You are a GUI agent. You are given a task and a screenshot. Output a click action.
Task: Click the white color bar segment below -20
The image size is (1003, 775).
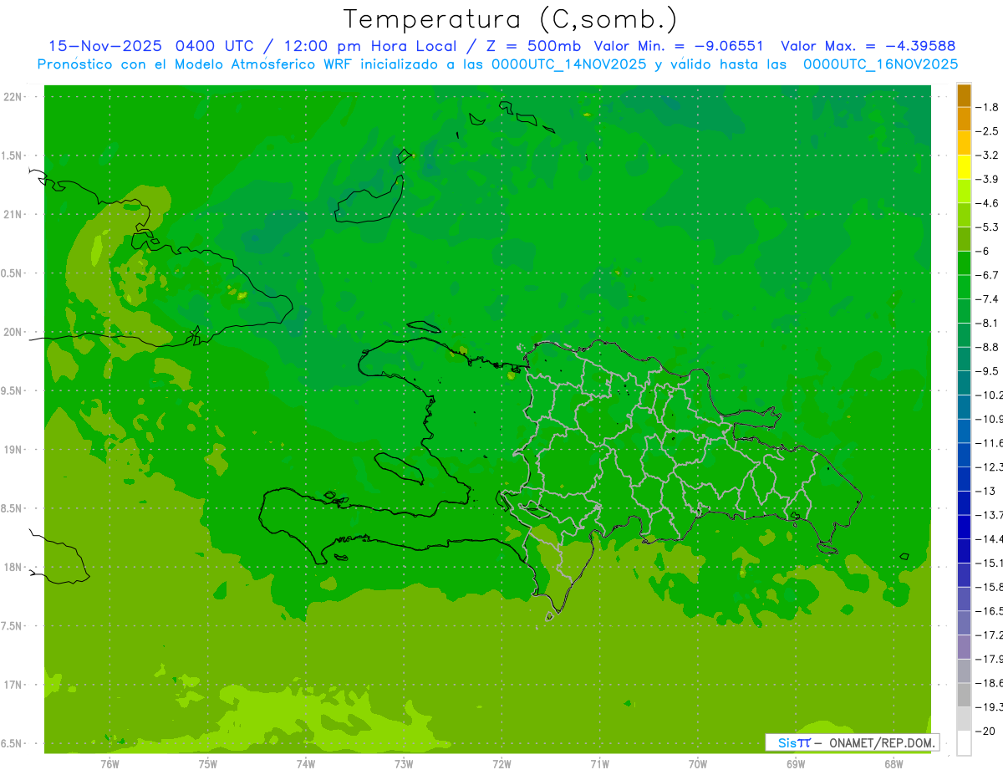click(x=964, y=743)
